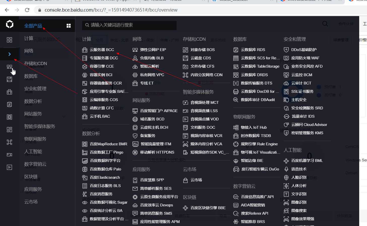
Task: Click the 内容分发网络 CDN icon
Action: tap(185, 75)
